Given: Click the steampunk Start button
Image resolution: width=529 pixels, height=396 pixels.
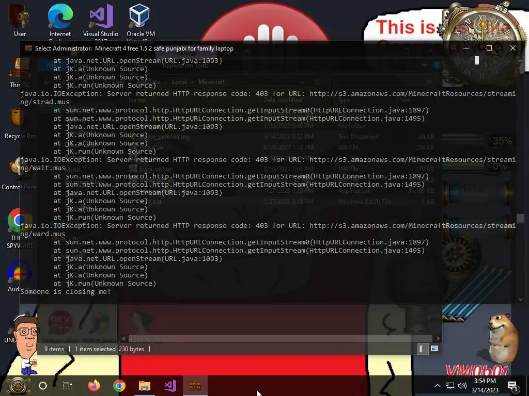Looking at the screenshot, I should (x=18, y=386).
